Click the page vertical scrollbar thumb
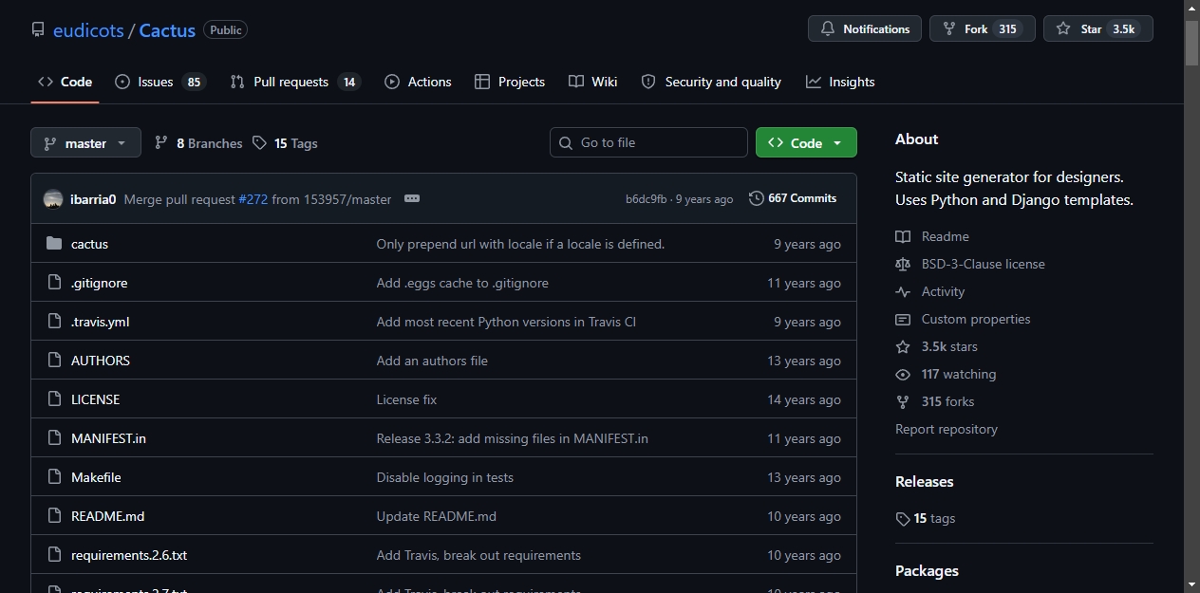 point(1191,43)
